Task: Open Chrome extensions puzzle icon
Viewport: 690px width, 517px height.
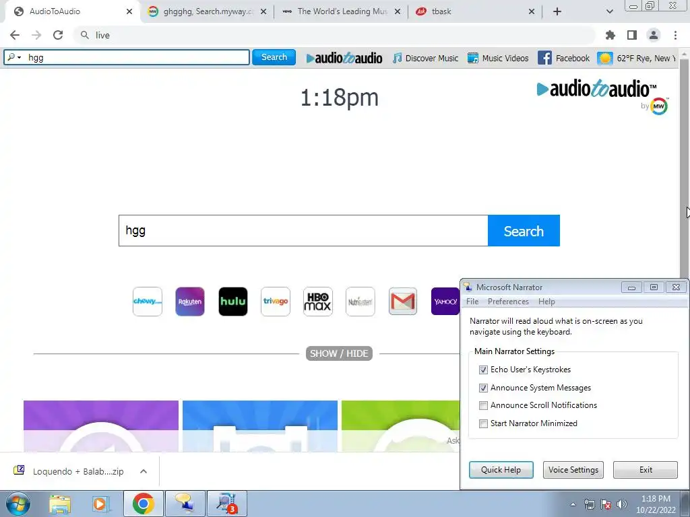Action: (610, 35)
